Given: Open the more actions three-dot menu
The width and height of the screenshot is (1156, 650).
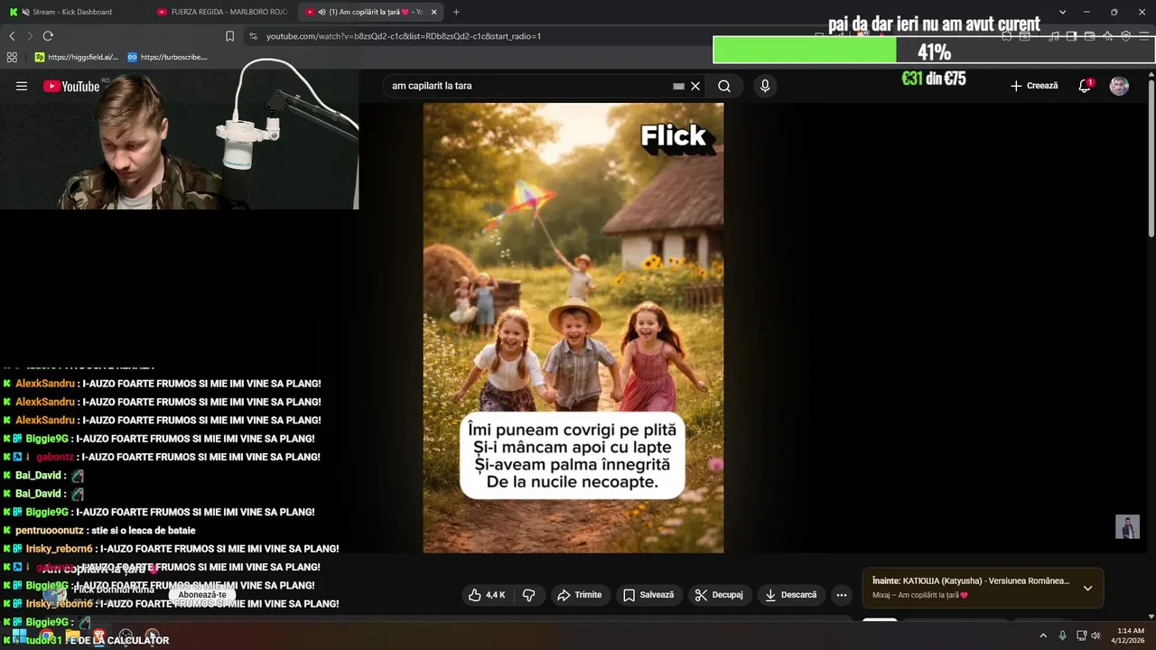Looking at the screenshot, I should click(842, 595).
